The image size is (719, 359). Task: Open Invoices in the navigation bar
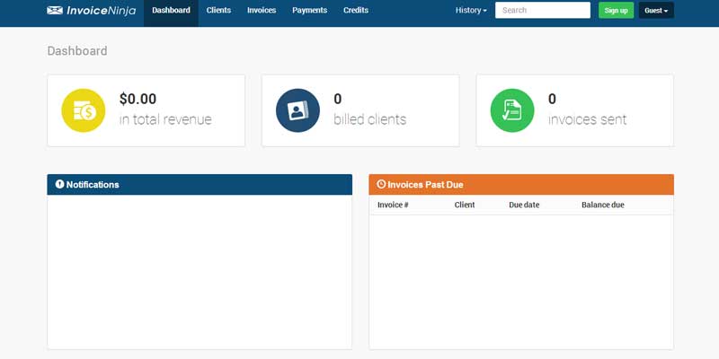point(262,11)
